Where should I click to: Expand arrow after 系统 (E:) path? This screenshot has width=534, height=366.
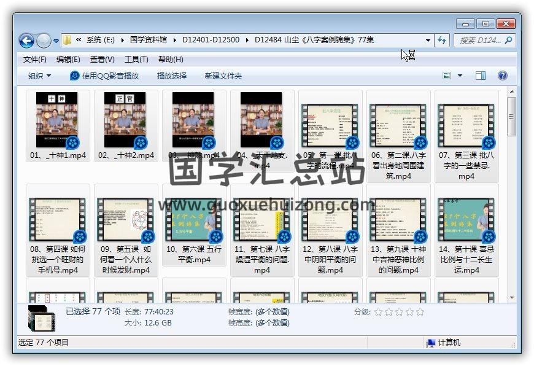click(x=122, y=40)
